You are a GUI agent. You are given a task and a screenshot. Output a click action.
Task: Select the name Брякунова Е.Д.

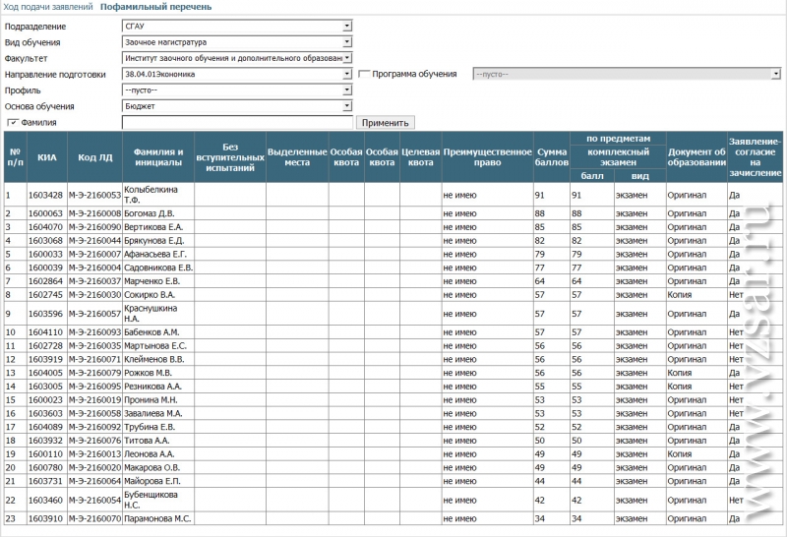[154, 240]
